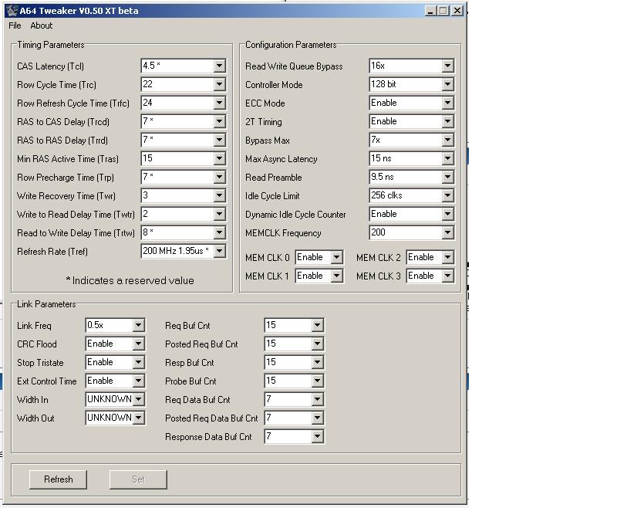Open the About menu

point(42,25)
